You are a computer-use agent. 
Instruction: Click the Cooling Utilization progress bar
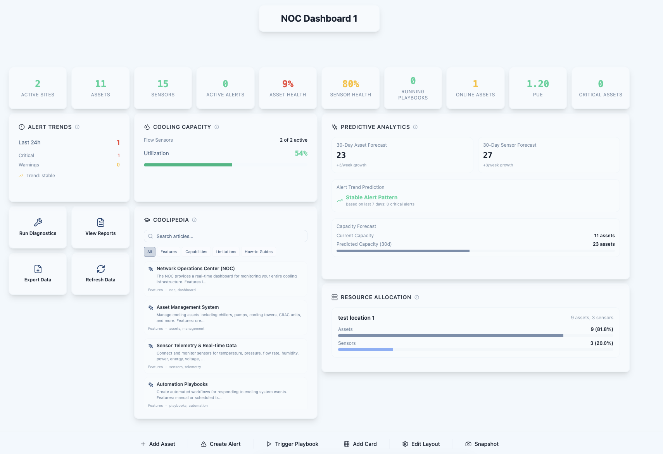click(226, 165)
